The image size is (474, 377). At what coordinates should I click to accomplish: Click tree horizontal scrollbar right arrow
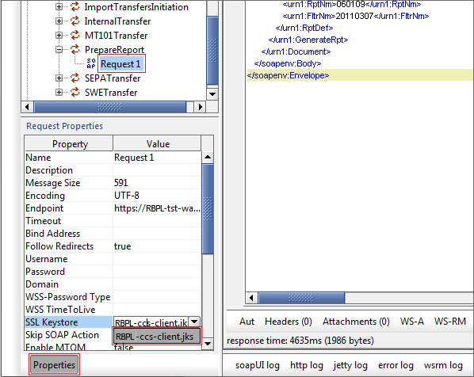[200, 107]
